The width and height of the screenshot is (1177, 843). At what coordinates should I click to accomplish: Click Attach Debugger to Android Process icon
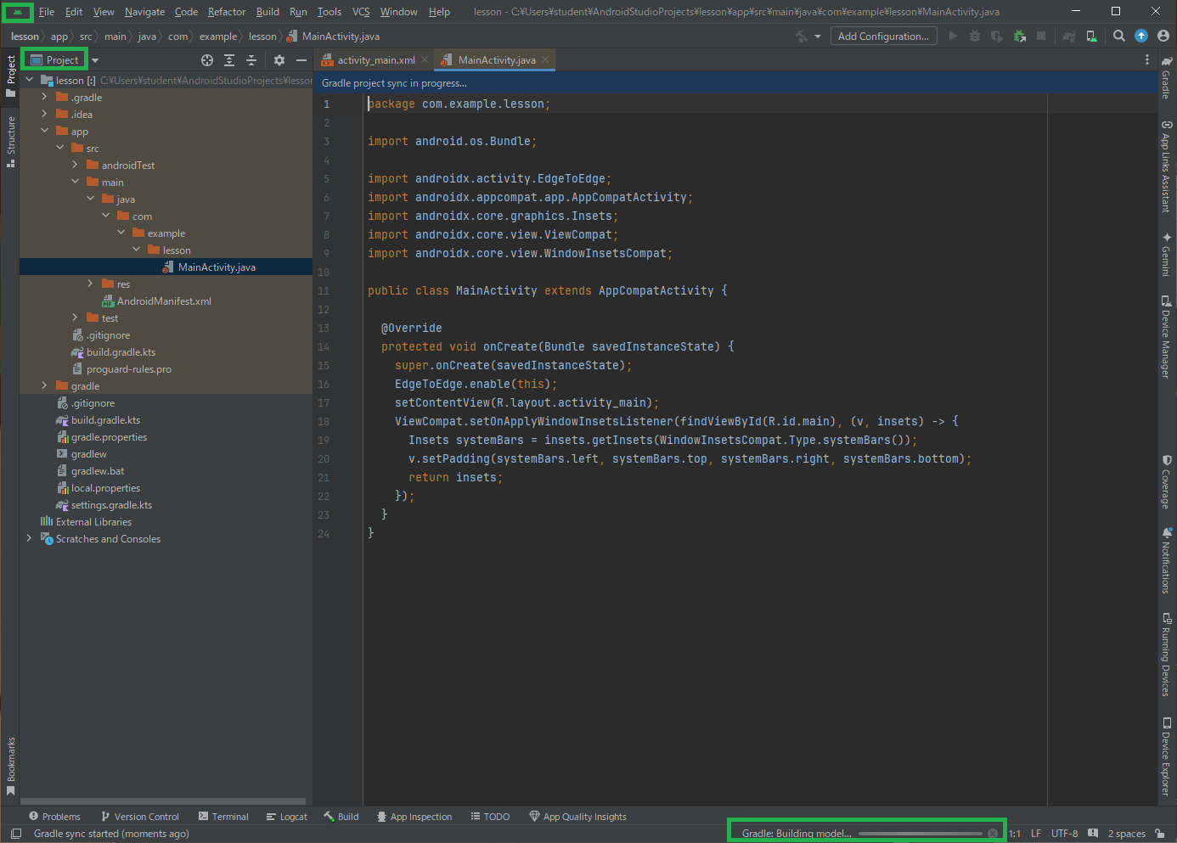point(1019,37)
